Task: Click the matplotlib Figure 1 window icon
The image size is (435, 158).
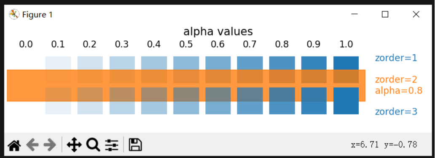Action: (14, 14)
